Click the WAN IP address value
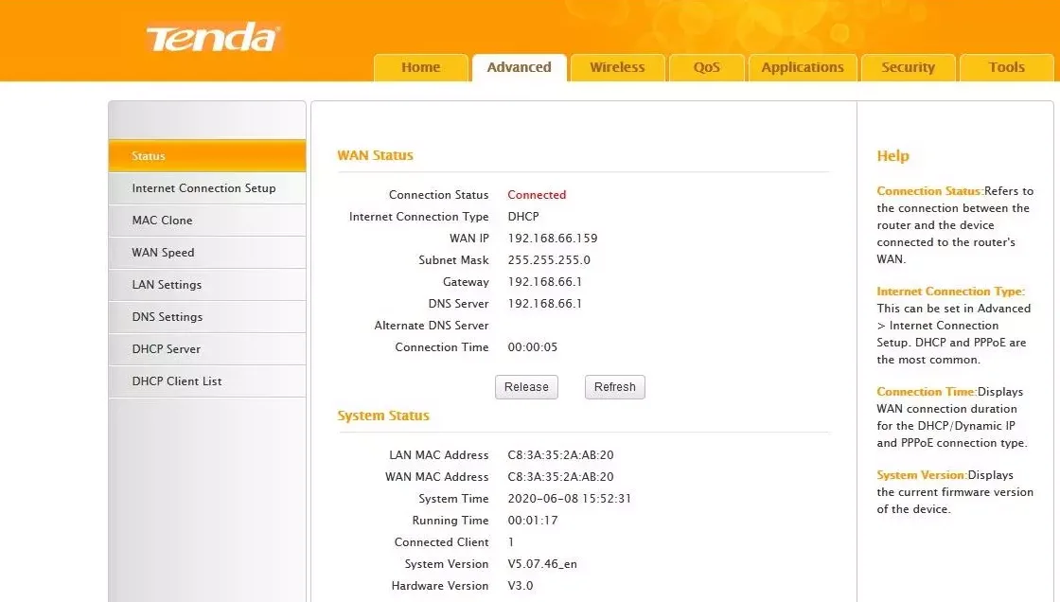1060x602 pixels. [x=553, y=239]
